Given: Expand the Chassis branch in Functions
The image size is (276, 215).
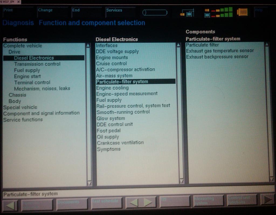Looking at the screenshot, I should [x=17, y=95].
